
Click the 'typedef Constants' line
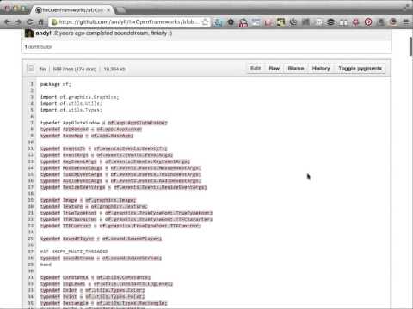96,277
